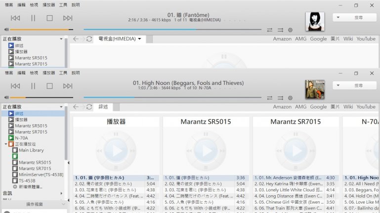Open 檔案 menu in top window
Screen dimensions: 380x213
[9, 5]
